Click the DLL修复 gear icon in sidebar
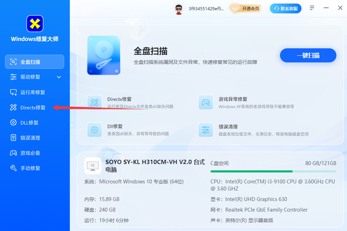Screen dimensions: 347x231 (13, 122)
